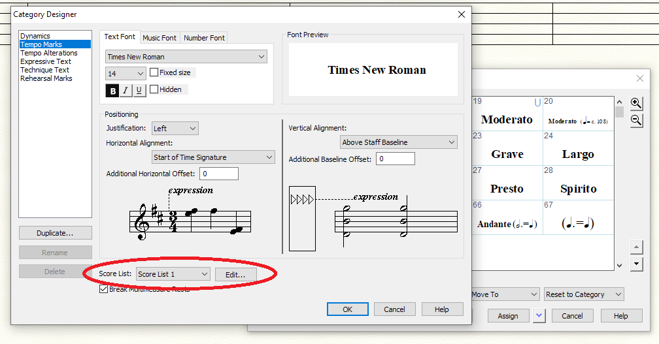659x344 pixels.
Task: Open the Vertical Alignment dropdown
Action: click(x=399, y=142)
